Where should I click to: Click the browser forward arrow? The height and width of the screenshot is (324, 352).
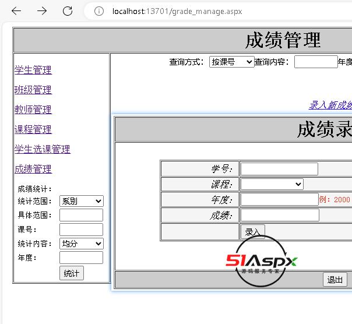coord(42,11)
